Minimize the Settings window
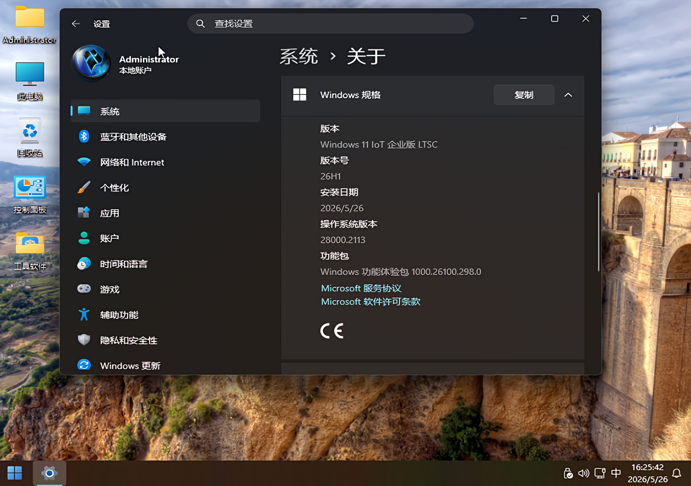Image resolution: width=691 pixels, height=486 pixels. click(524, 19)
